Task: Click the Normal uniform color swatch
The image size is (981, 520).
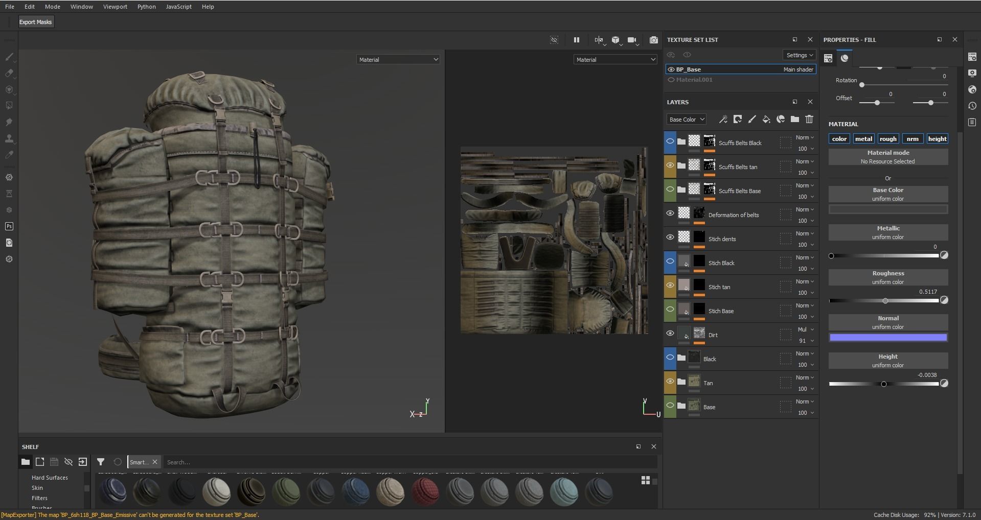Action: click(888, 338)
